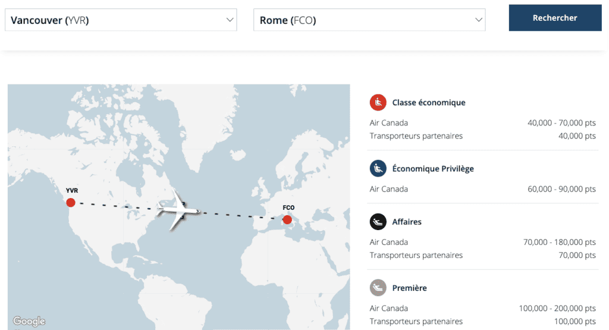Click the red YVR marker on map

(71, 202)
